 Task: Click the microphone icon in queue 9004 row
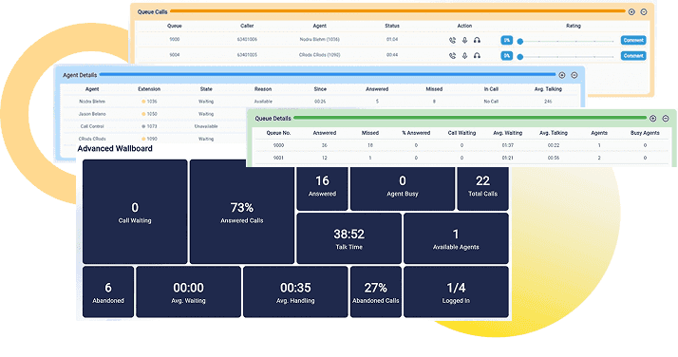[465, 55]
